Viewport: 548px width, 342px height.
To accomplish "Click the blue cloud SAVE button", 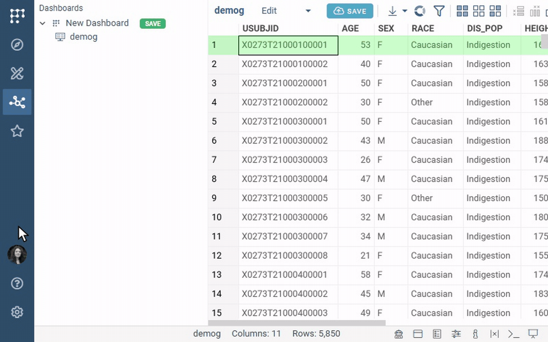I will click(x=350, y=11).
